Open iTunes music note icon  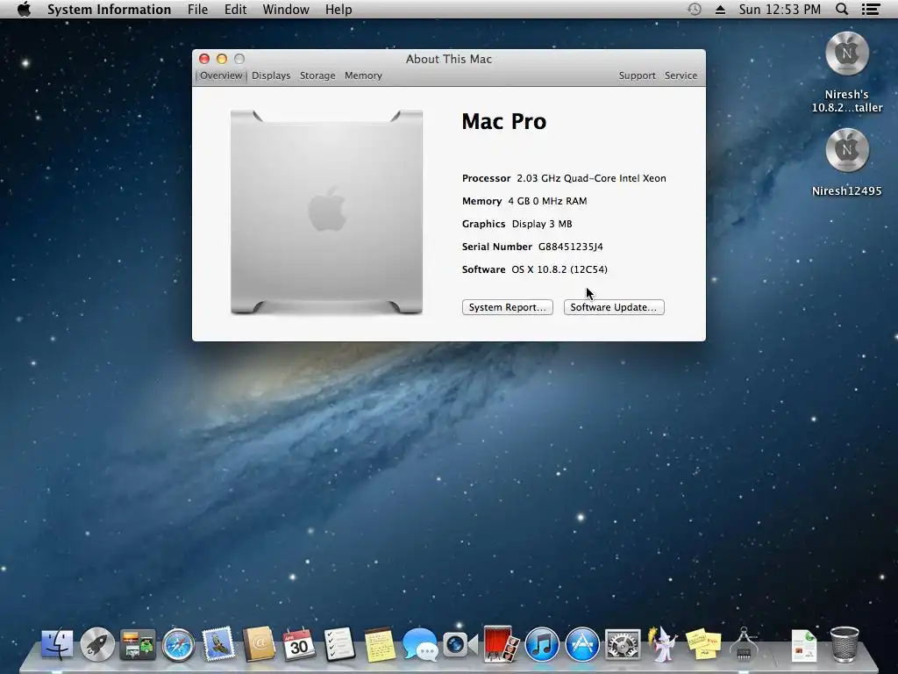tap(542, 644)
